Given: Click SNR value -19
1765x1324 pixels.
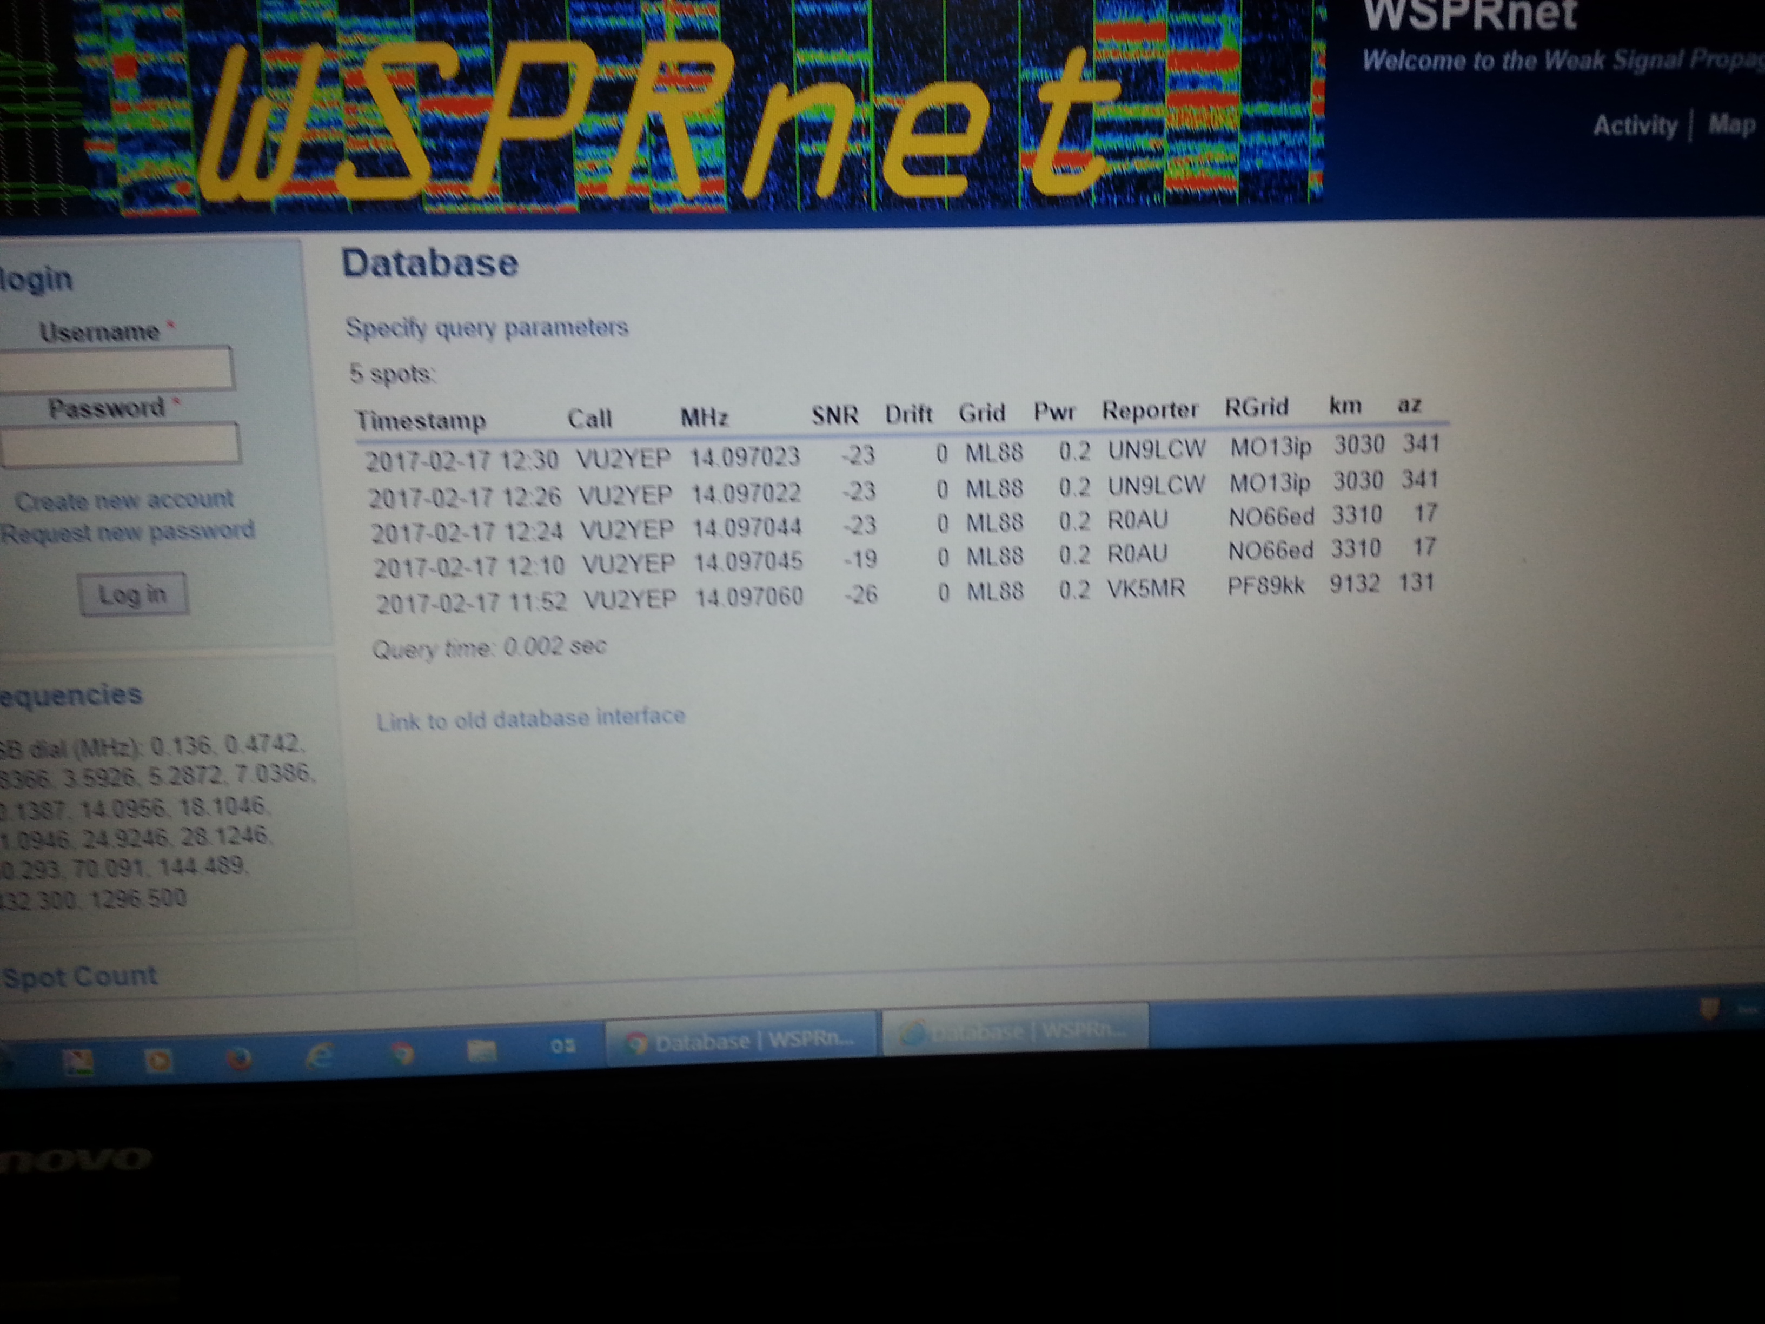Looking at the screenshot, I should (x=861, y=559).
